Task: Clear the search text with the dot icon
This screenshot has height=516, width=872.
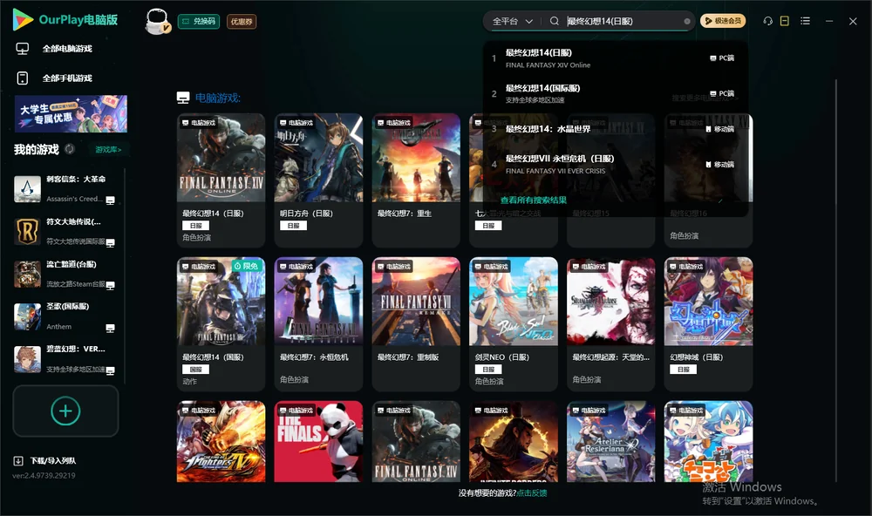Action: click(x=687, y=21)
